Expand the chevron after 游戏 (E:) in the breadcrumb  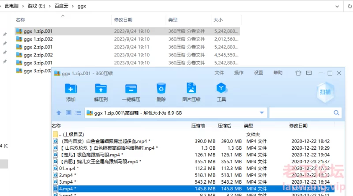50,6
